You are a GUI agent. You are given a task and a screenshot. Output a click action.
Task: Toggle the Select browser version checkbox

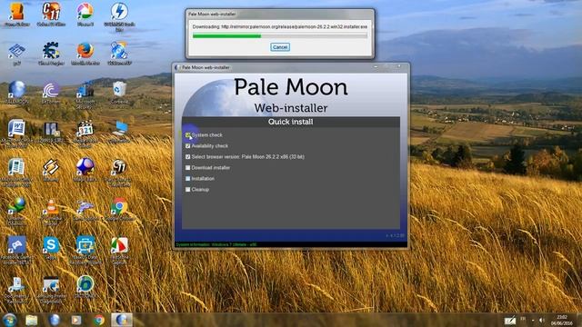[x=188, y=157]
